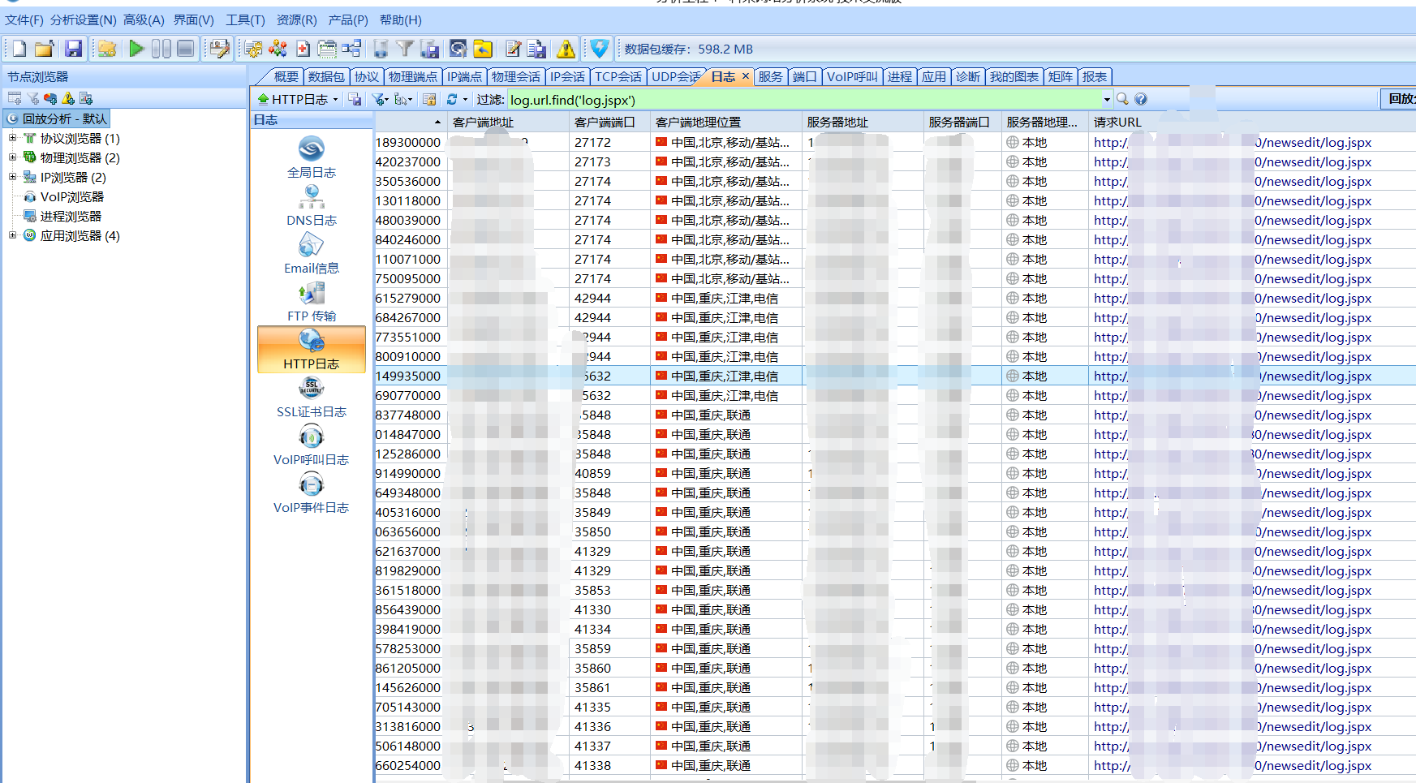Click the filter search magnifier icon

pyautogui.click(x=1122, y=99)
